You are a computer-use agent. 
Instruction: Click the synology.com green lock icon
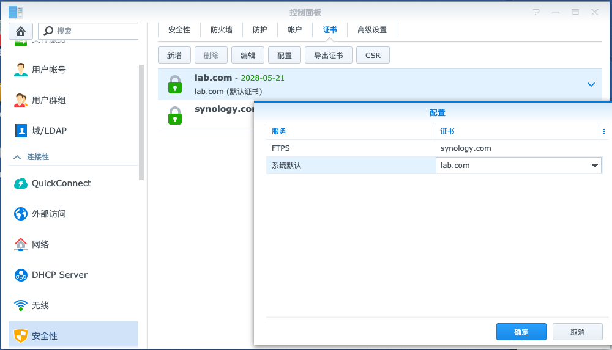coord(175,116)
